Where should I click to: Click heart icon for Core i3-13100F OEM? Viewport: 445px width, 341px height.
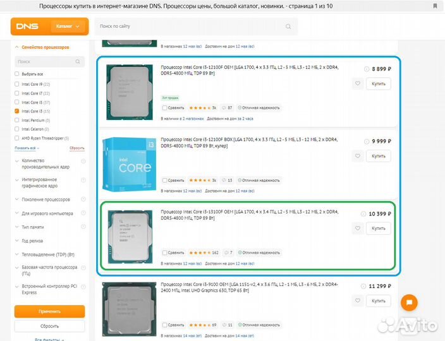[x=358, y=228]
